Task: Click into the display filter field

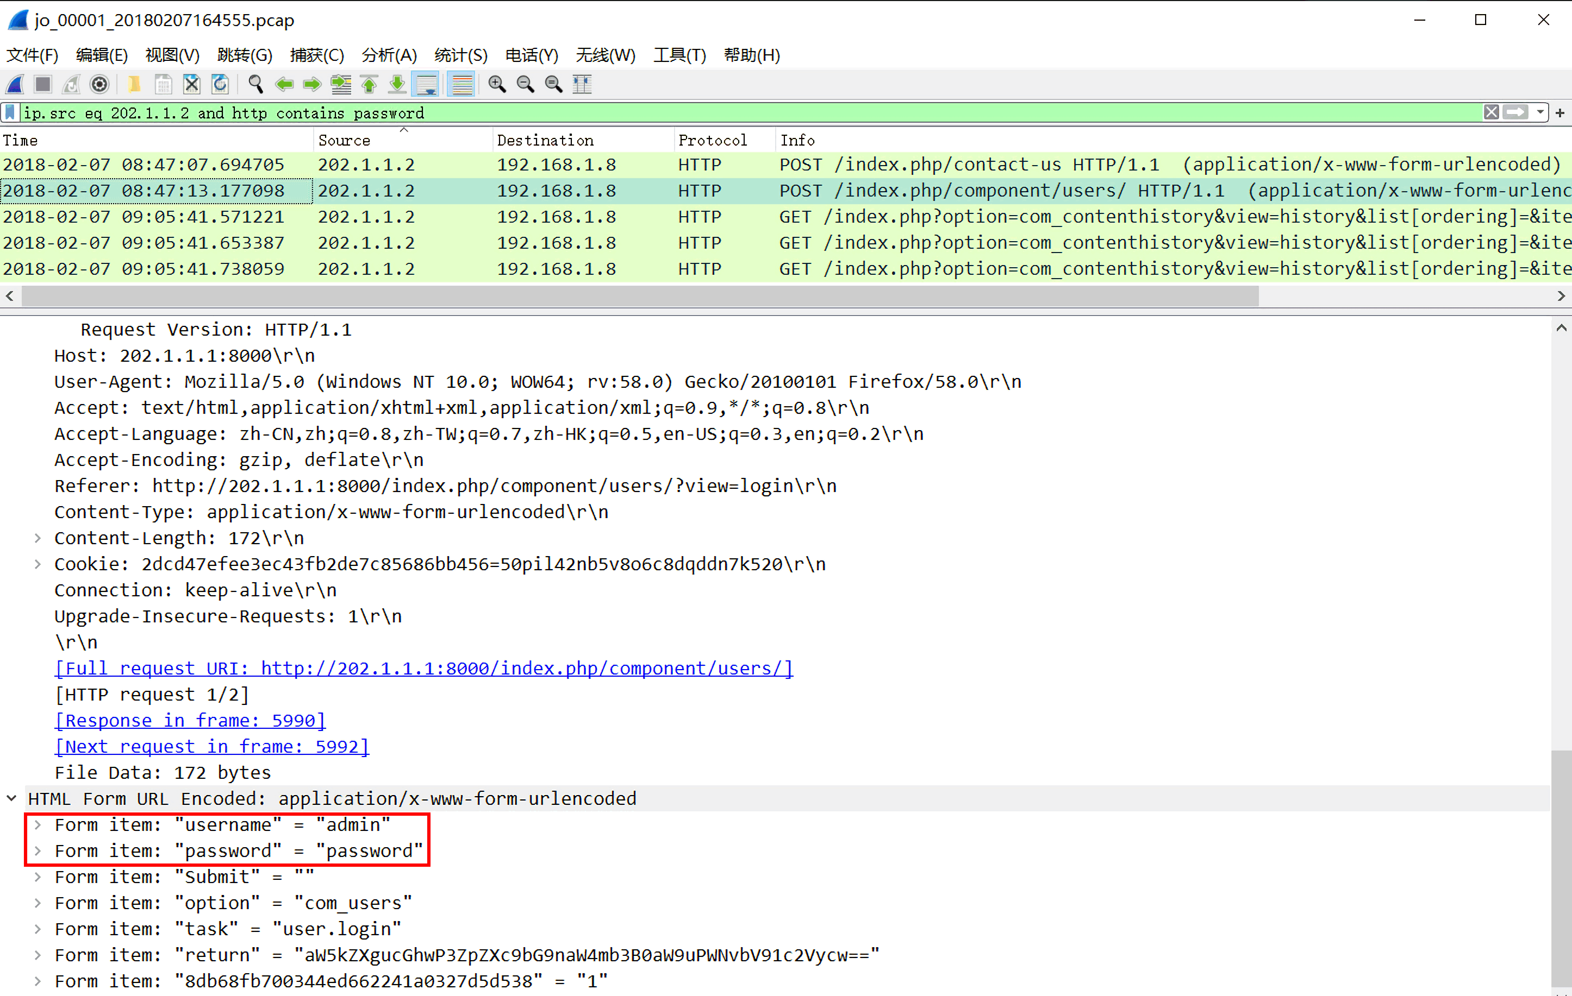Action: pos(751,113)
